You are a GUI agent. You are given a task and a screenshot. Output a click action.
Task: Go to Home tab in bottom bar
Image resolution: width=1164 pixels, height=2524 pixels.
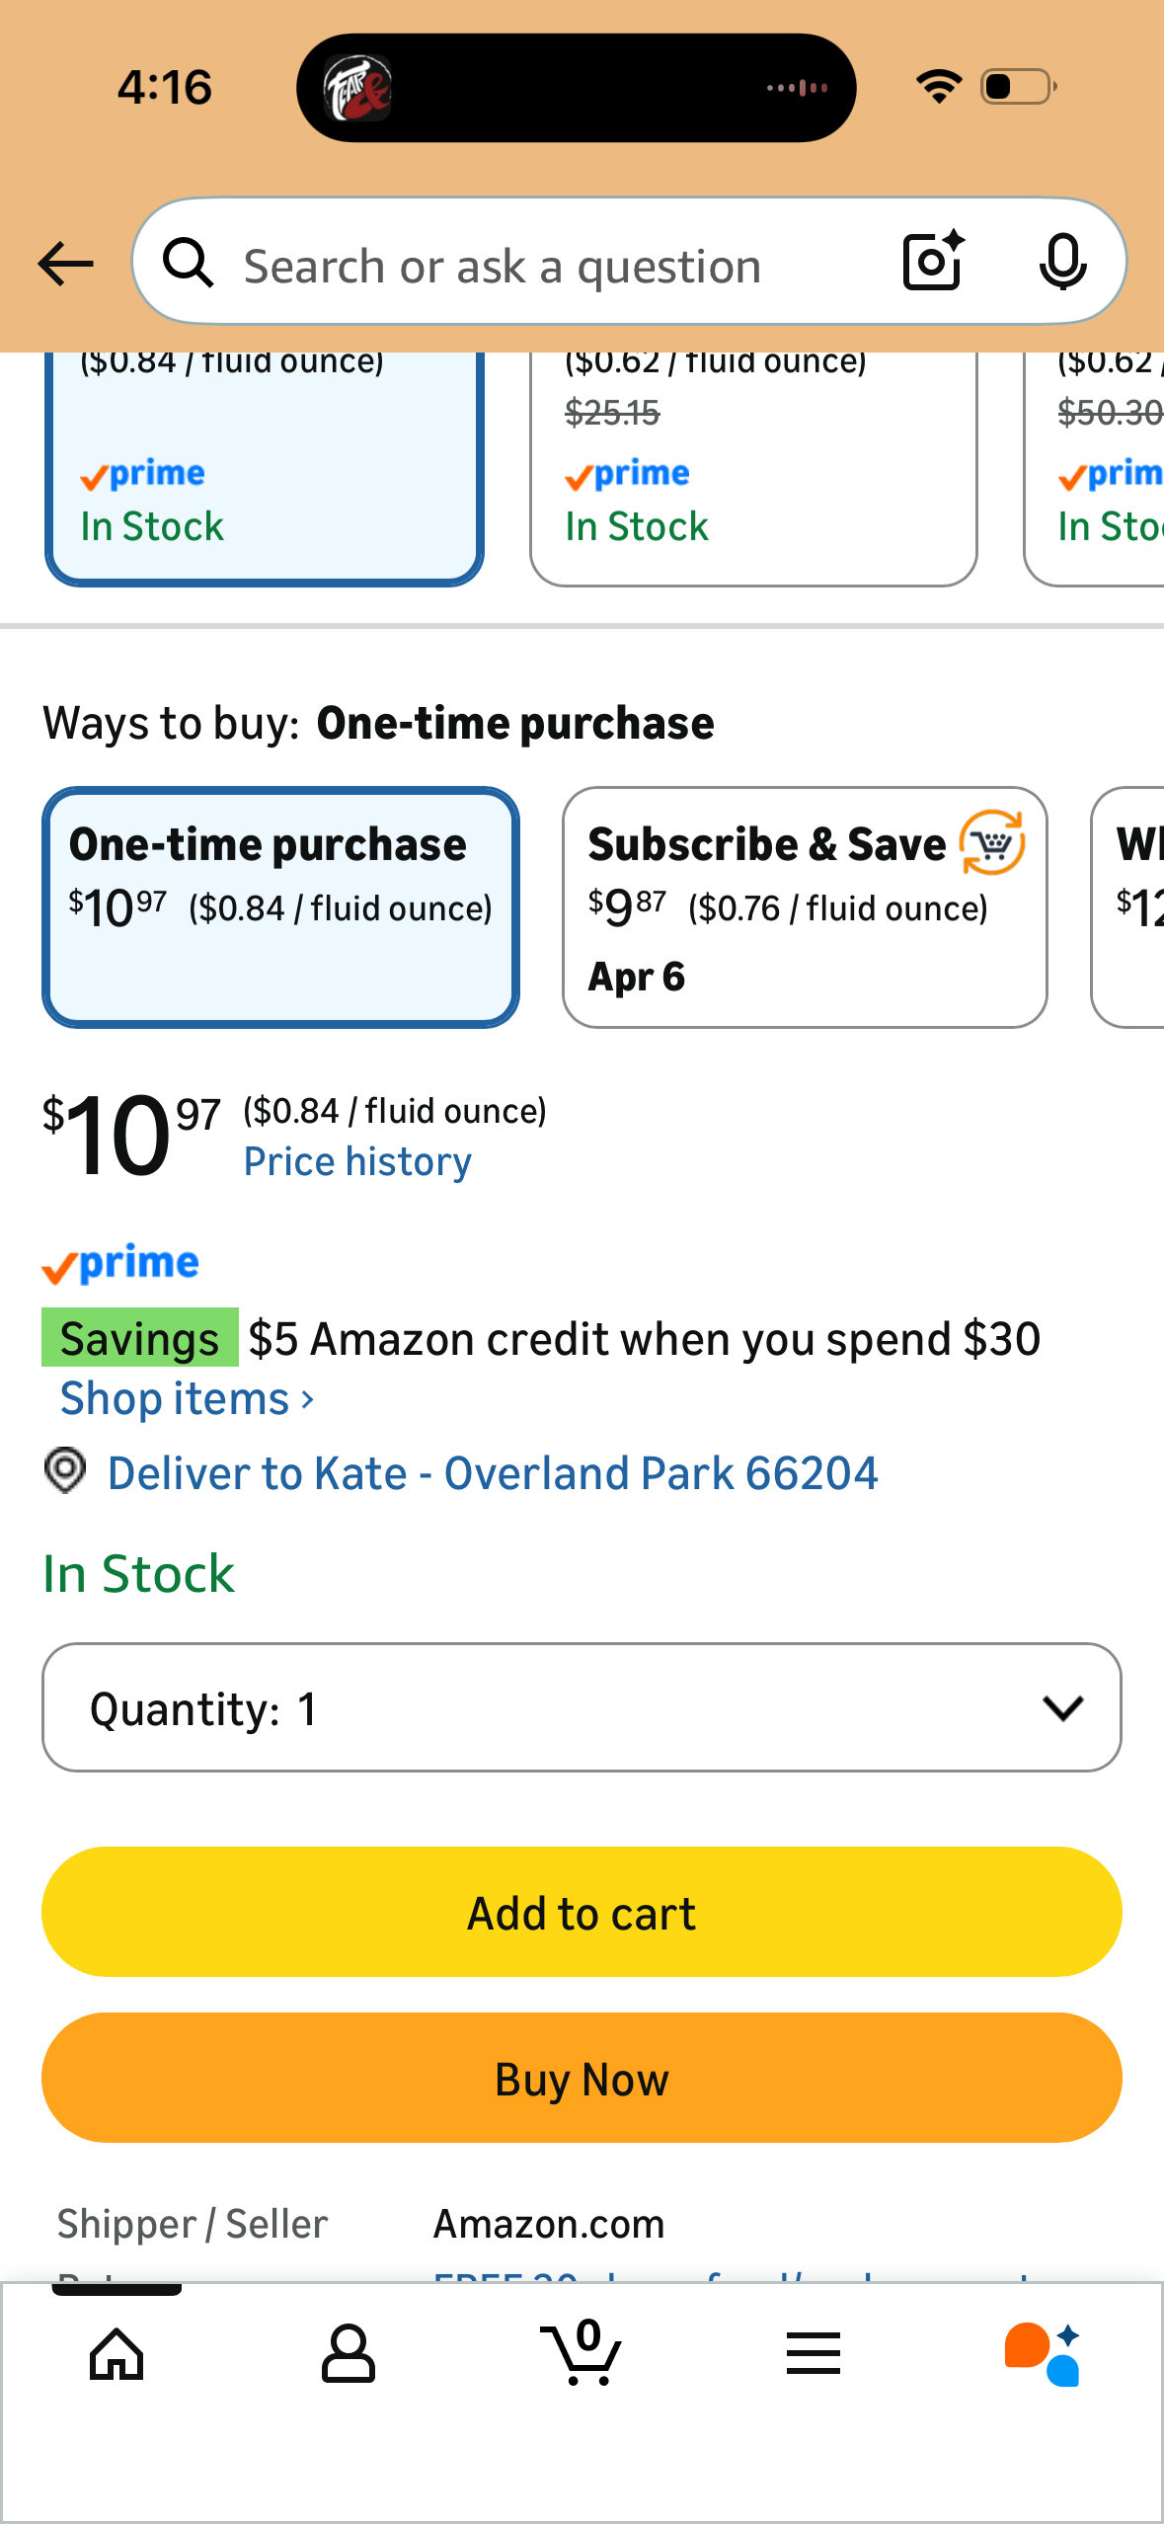coord(116,2354)
